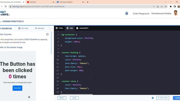Close the LinkedIn Feed tab

(x=83, y=2)
